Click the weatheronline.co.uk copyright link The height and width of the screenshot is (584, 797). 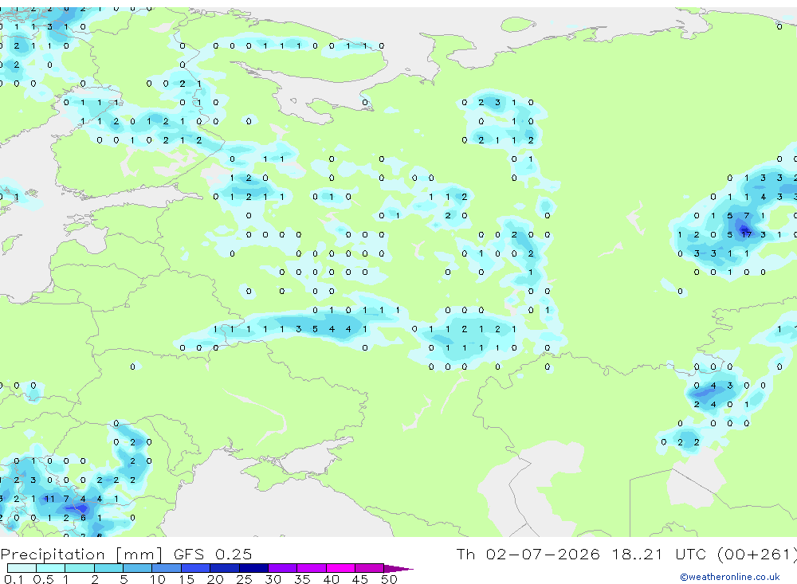(x=730, y=577)
